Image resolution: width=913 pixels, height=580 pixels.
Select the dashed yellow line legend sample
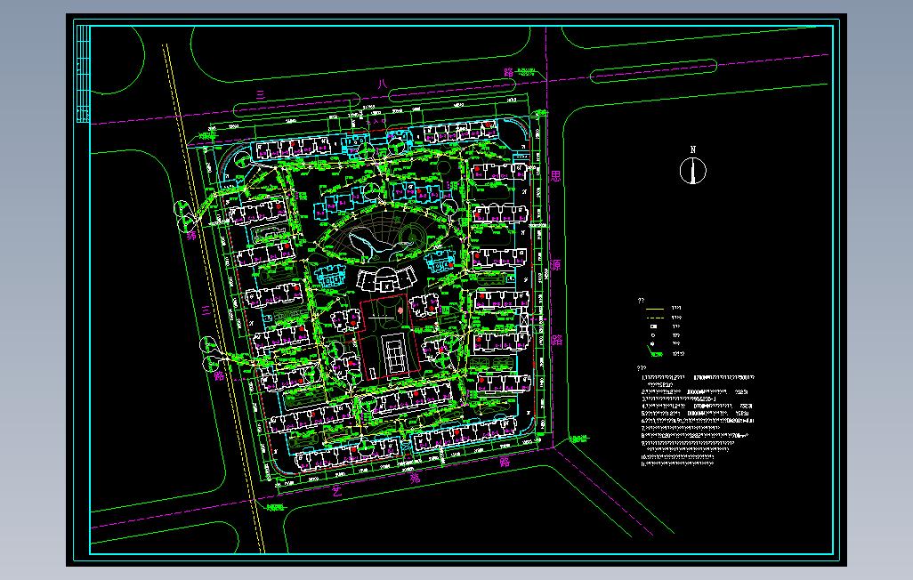(x=655, y=318)
